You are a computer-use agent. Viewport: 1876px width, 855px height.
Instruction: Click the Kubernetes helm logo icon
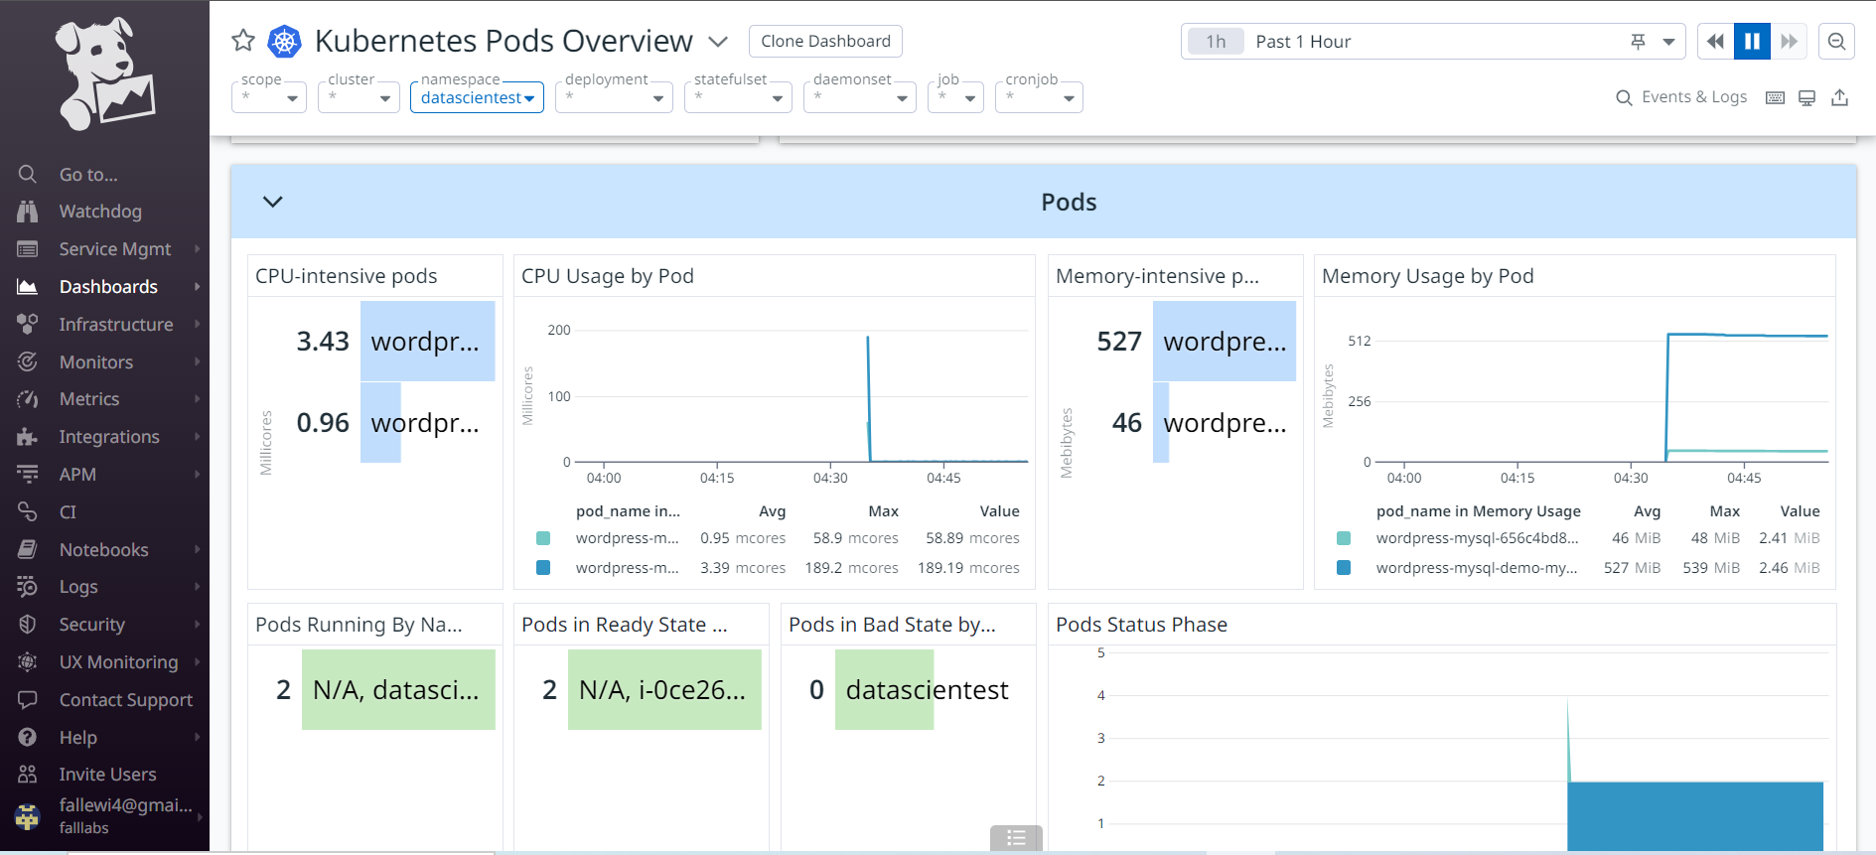pyautogui.click(x=285, y=41)
